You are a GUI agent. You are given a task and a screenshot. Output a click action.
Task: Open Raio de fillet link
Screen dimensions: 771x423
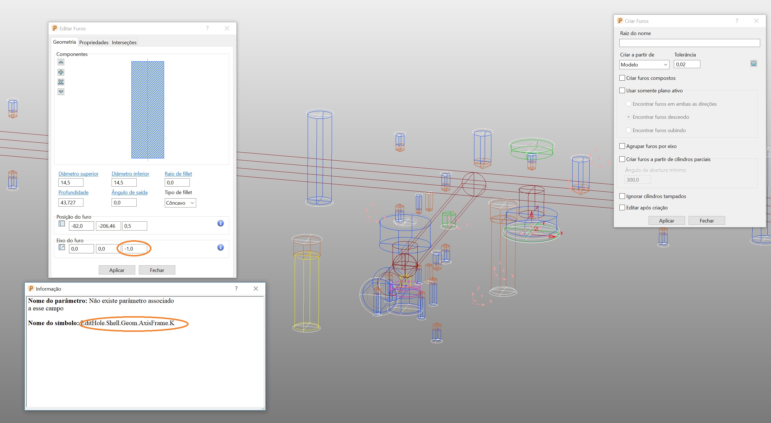[178, 174]
